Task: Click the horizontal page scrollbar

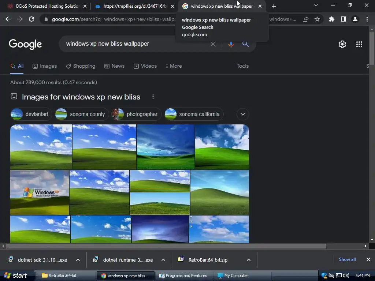Action: 166,246
